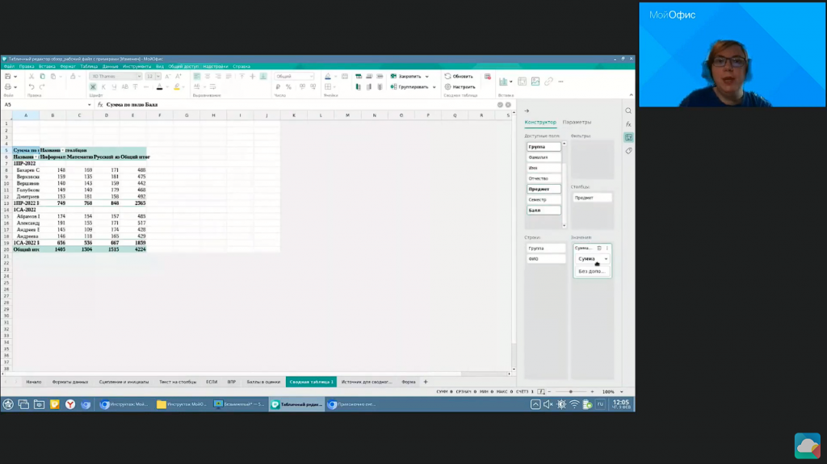Insert link icon in toolbar
Image resolution: width=827 pixels, height=464 pixels.
[548, 82]
